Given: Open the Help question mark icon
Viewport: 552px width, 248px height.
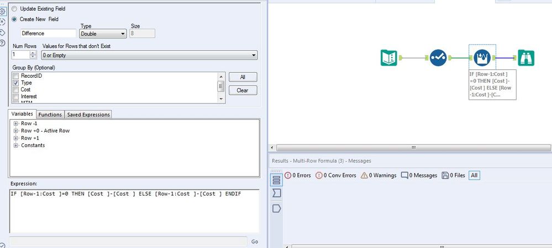Looking at the screenshot, I should click(2, 43).
